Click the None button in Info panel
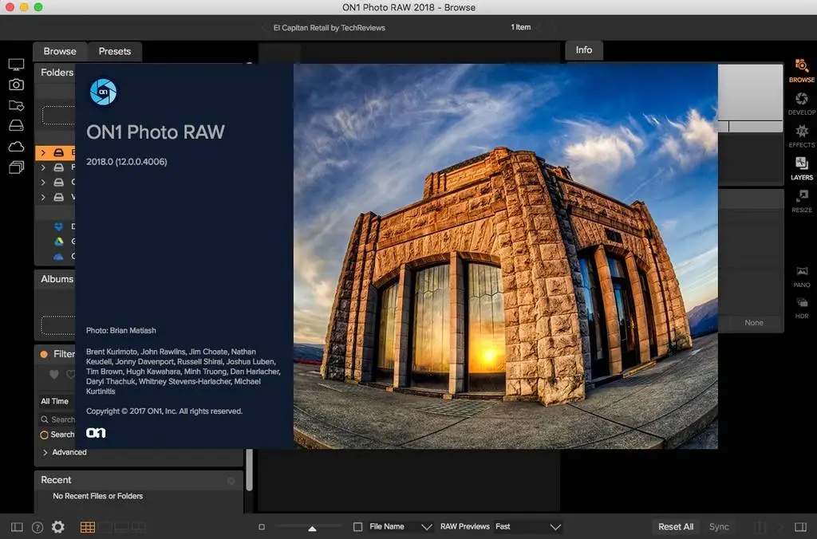This screenshot has height=539, width=817. 753,322
